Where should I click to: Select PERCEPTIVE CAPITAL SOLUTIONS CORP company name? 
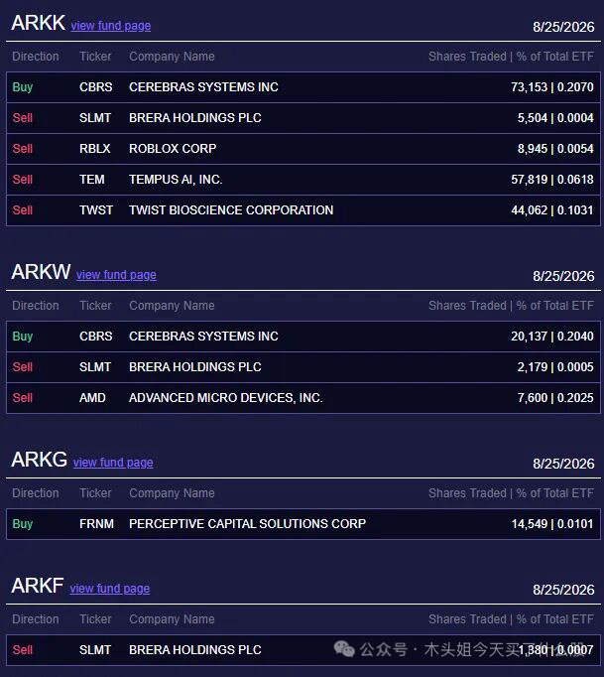tap(247, 524)
